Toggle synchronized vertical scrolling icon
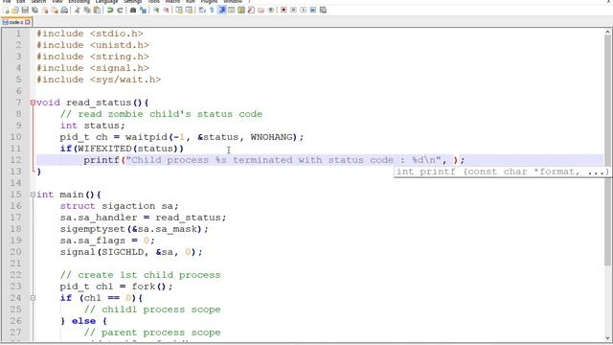The height and width of the screenshot is (345, 613). point(179,10)
